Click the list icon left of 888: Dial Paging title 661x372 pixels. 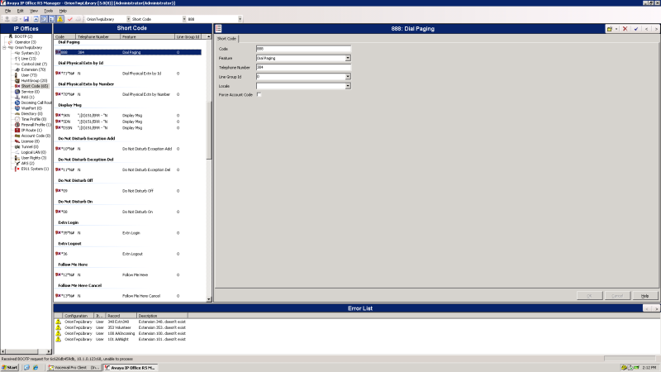click(218, 28)
